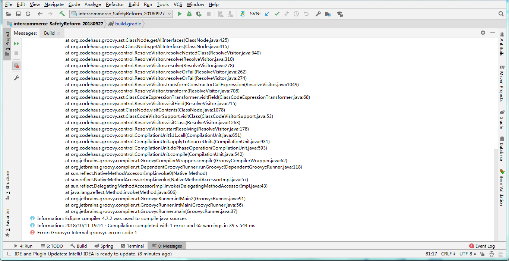Click the tool windows toggle status icon
This screenshot has height=261, width=509.
coord(9,254)
